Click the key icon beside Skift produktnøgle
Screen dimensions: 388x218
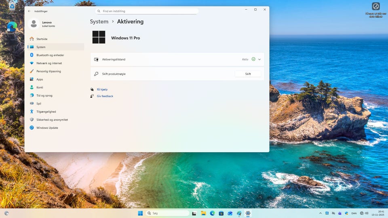96,74
